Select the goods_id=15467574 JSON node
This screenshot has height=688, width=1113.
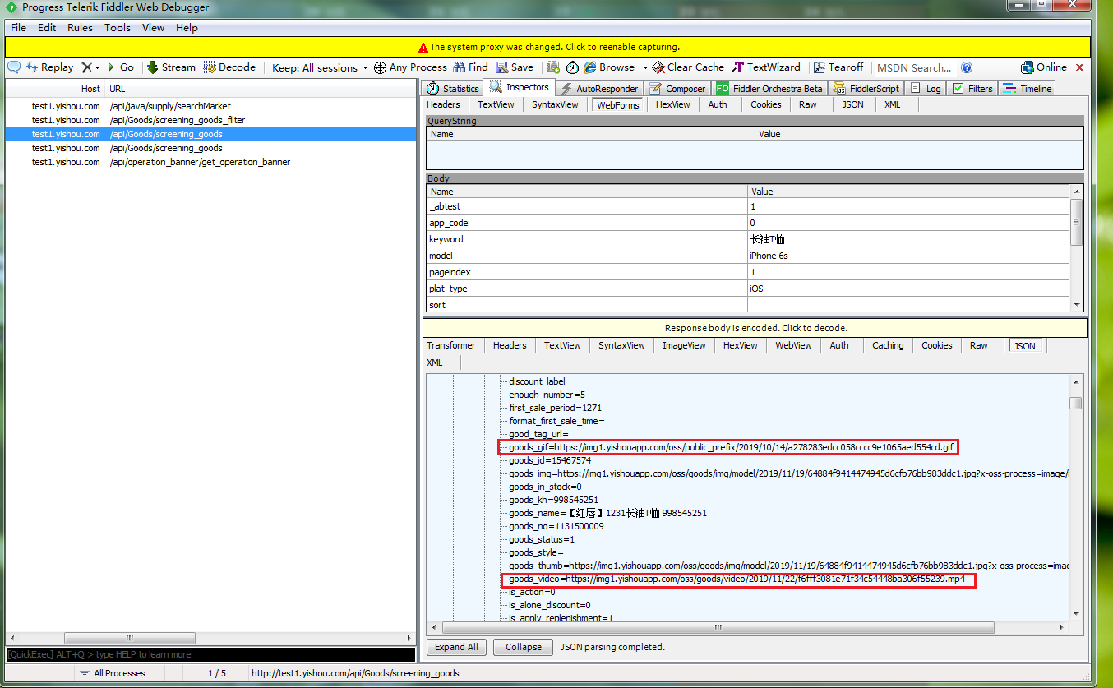pos(550,460)
